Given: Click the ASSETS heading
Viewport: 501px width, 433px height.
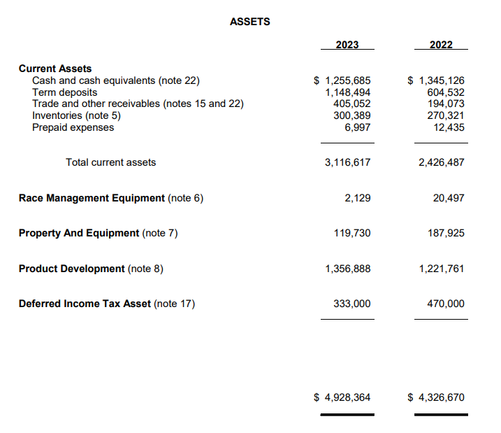Looking at the screenshot, I should pyautogui.click(x=250, y=22).
